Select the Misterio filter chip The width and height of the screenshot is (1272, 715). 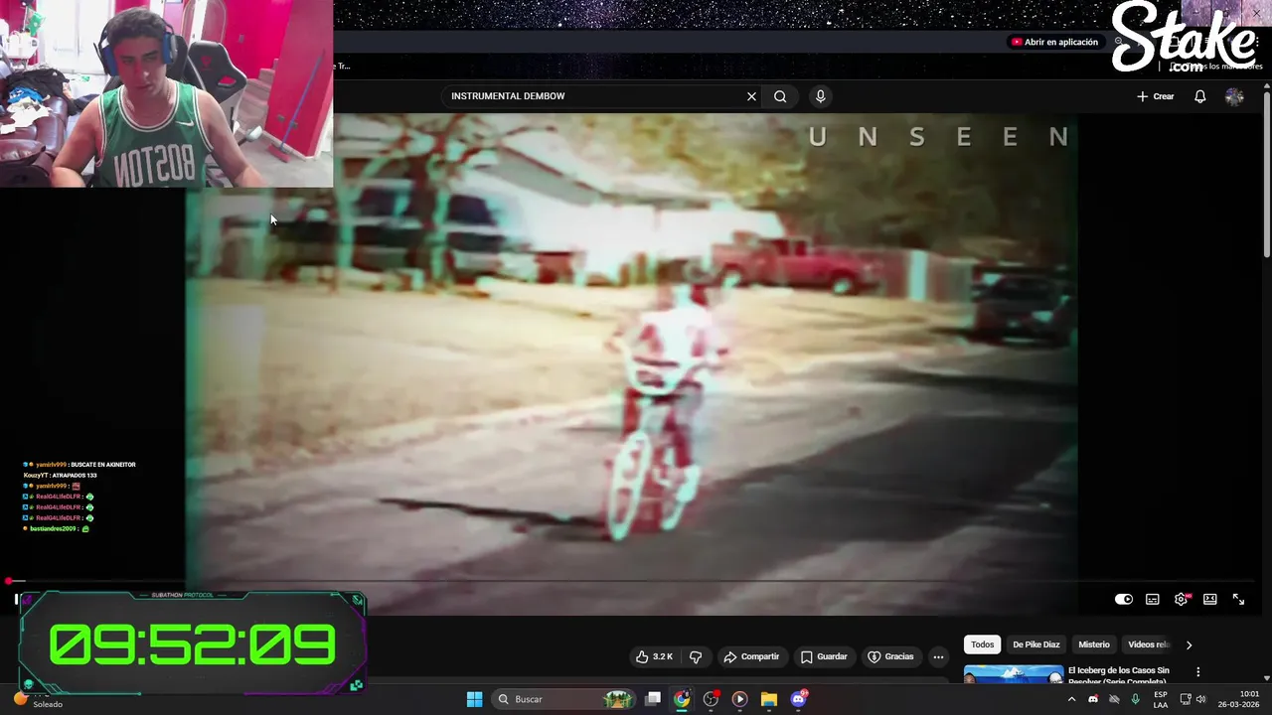1093,644
